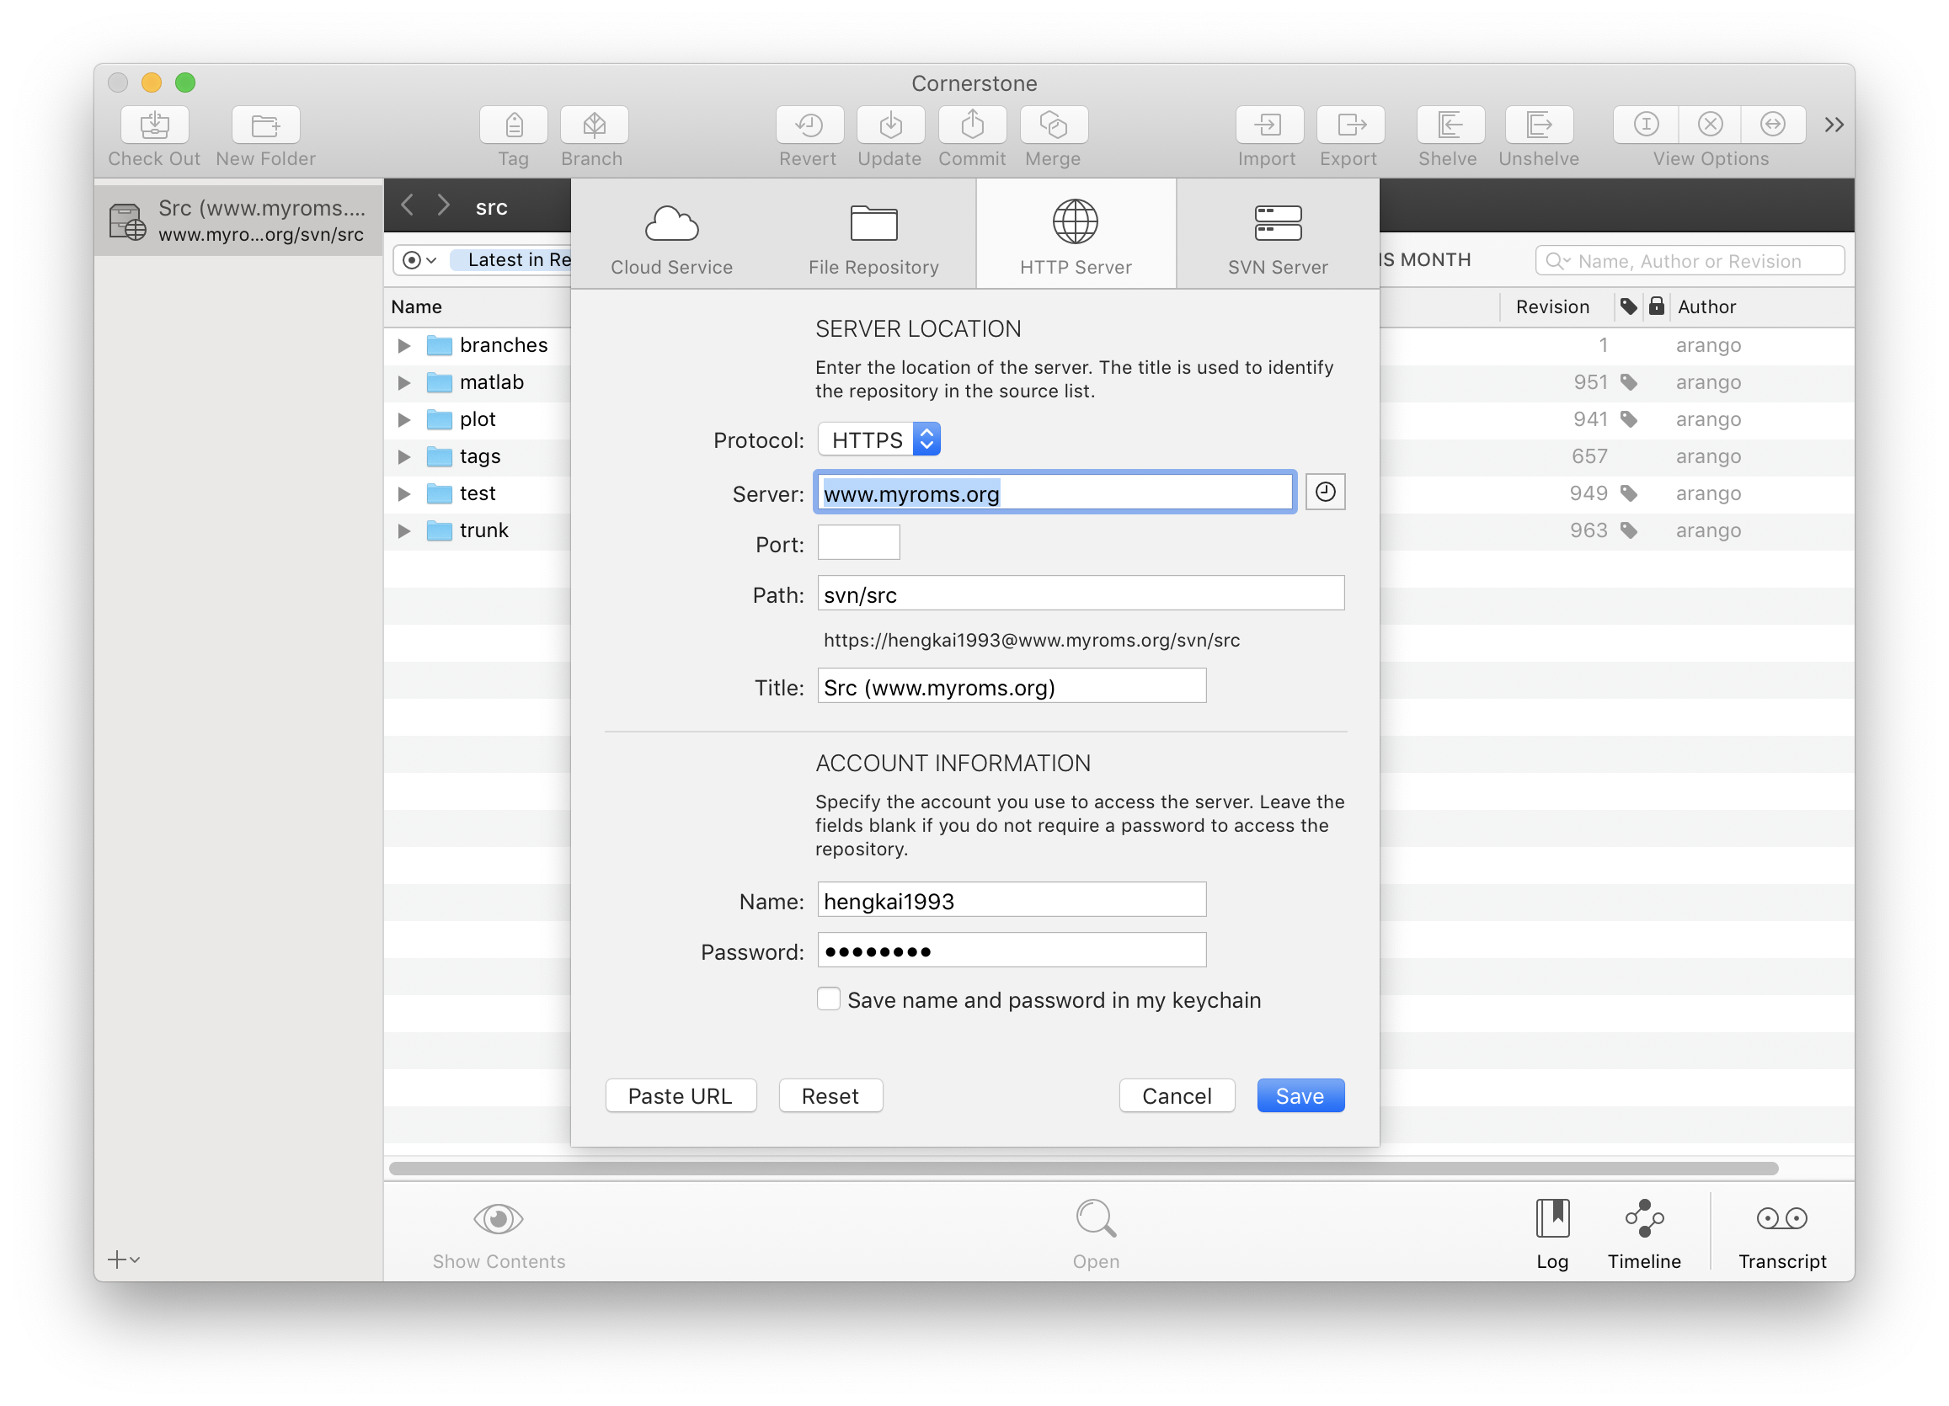Screen dimensions: 1949x1406
Task: Enable Save name and password in keychain
Action: (x=828, y=999)
